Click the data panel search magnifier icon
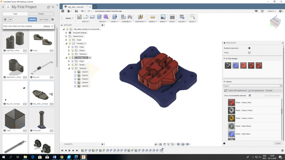The width and height of the screenshot is (285, 160). (53, 7)
